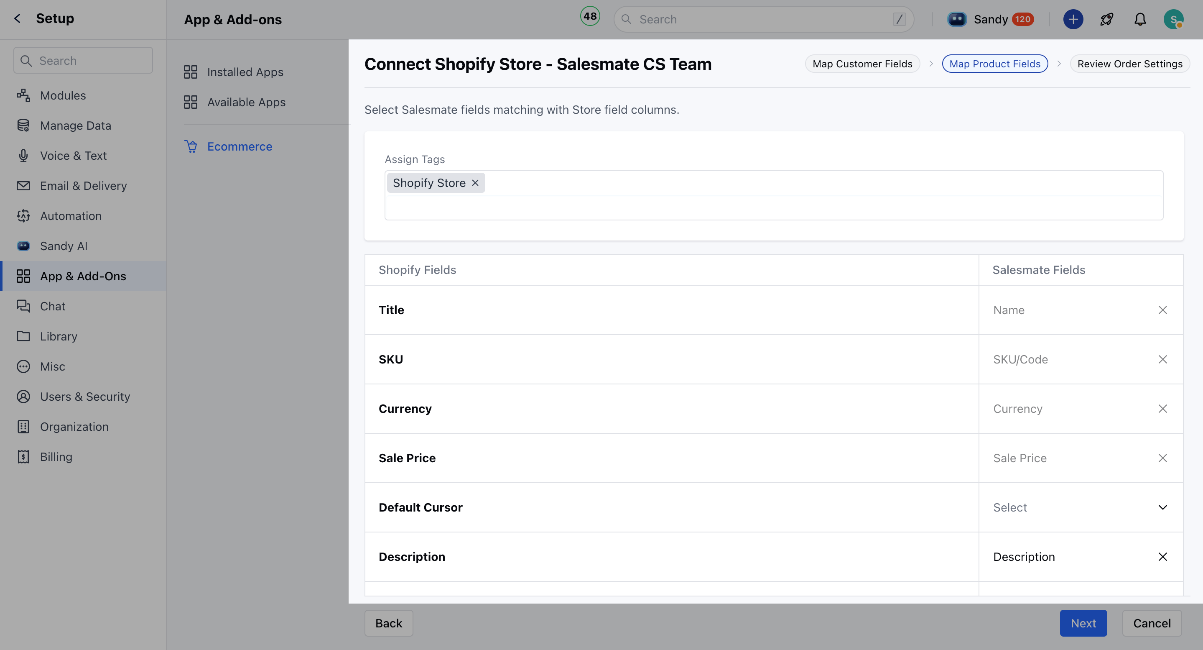Open Installed Apps list
Viewport: 1203px width, 650px height.
coord(245,72)
